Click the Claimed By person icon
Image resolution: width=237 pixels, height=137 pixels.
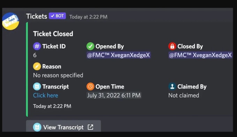[x=172, y=86]
